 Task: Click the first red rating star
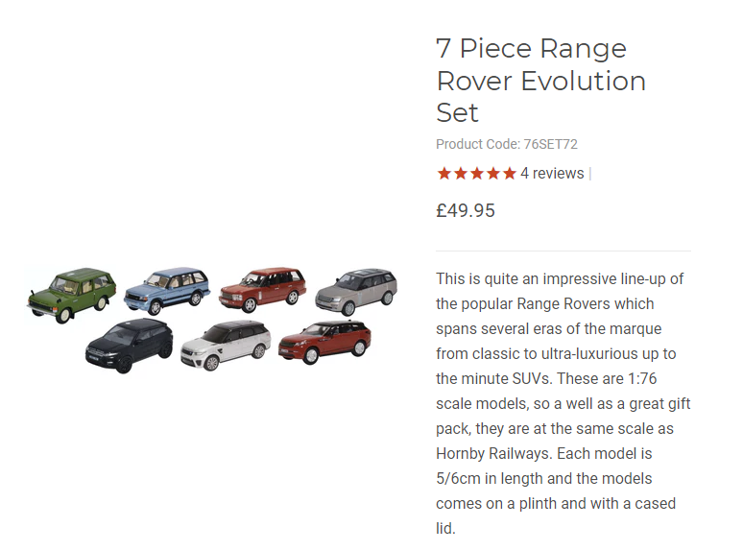444,174
